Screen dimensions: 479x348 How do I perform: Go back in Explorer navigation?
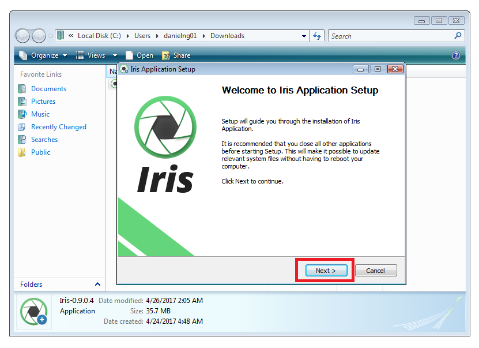[22, 36]
